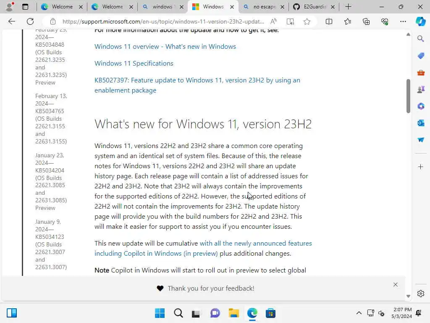Viewport: 430px width, 323px height.
Task: Open sidebar Games chess icon
Action: coord(421,90)
